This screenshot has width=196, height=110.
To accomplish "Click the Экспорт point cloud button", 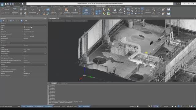I will click(x=5, y=13).
